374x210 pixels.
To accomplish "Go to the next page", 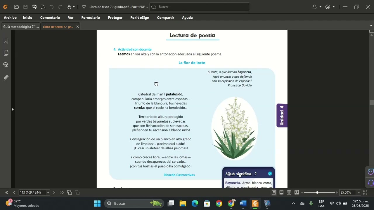I will click(x=54, y=192).
